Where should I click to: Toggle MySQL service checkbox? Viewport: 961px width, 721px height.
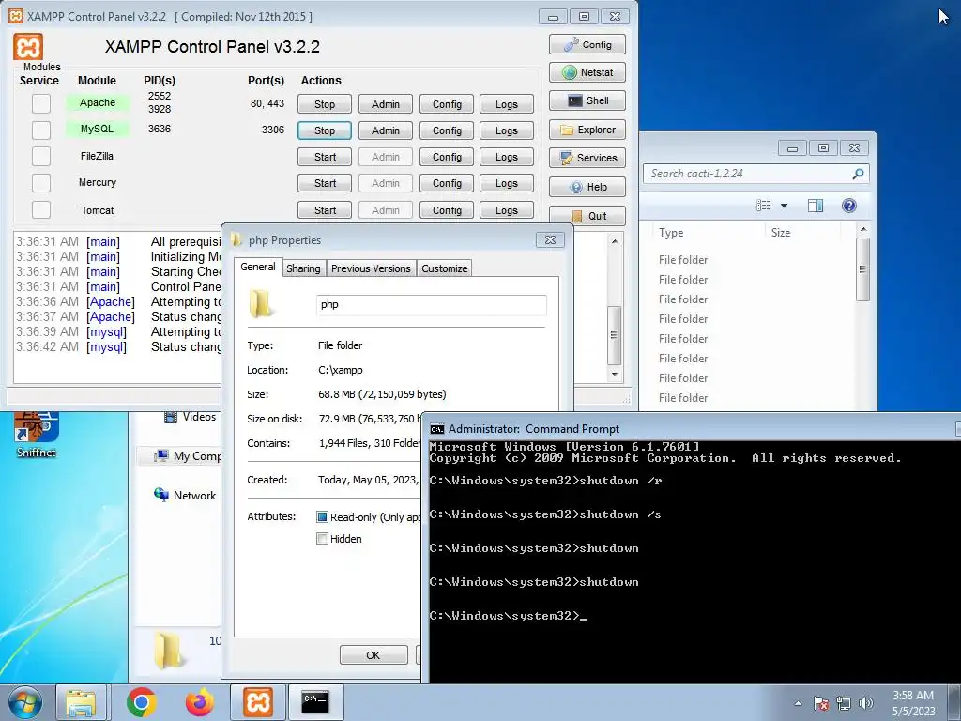click(x=41, y=130)
